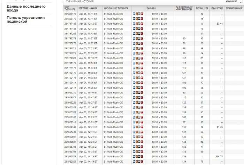The height and width of the screenshot is (165, 244).
Task: Open the SNGS ONLY filter dropdown
Action: [x=234, y=1]
